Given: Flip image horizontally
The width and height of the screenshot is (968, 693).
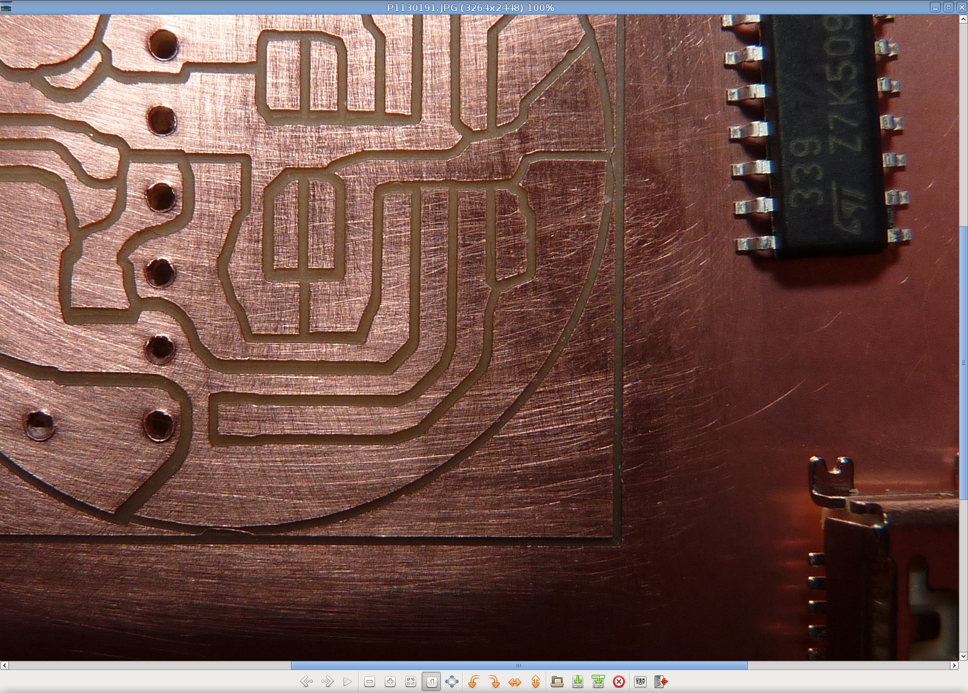Looking at the screenshot, I should point(515,682).
